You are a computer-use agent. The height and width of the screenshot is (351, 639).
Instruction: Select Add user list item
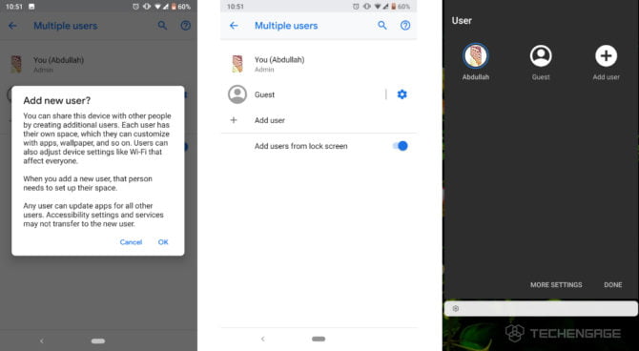(319, 120)
